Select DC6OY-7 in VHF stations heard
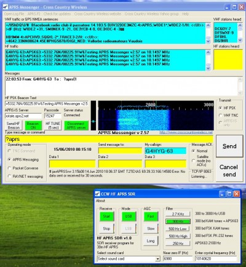Screen dimensions: 246x267 pos(223,29)
